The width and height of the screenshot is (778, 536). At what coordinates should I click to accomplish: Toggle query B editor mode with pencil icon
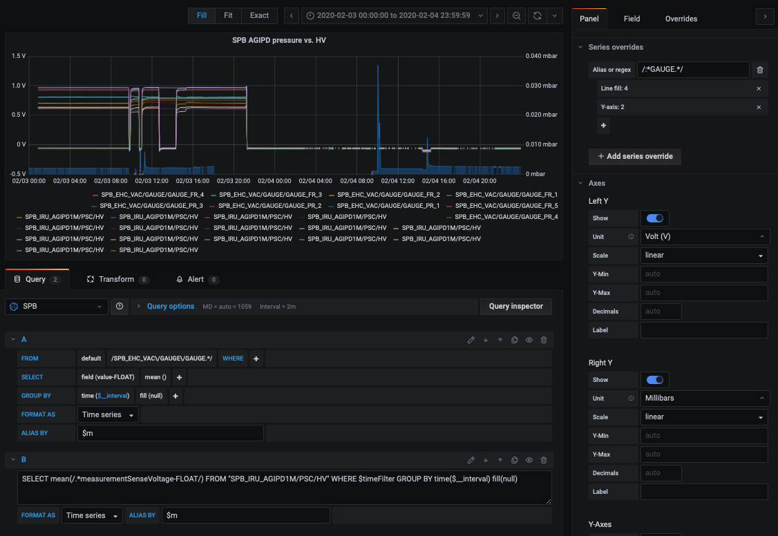click(471, 460)
